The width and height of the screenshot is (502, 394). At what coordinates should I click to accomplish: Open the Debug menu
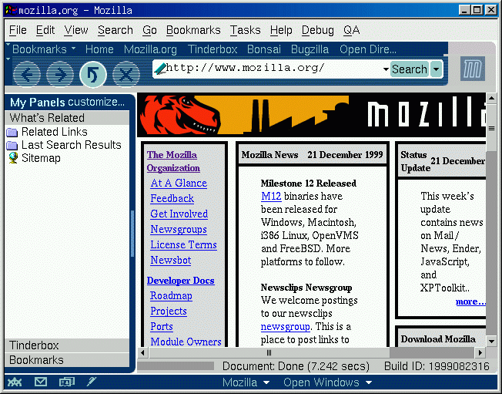(317, 30)
